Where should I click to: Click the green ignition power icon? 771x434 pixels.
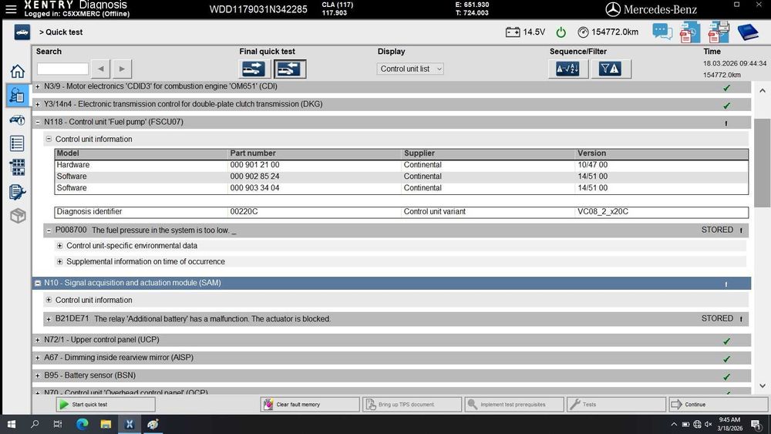point(561,32)
